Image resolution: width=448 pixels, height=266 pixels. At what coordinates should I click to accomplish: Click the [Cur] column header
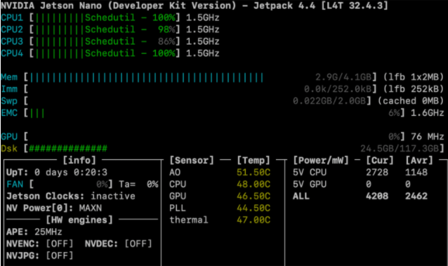[x=380, y=160]
